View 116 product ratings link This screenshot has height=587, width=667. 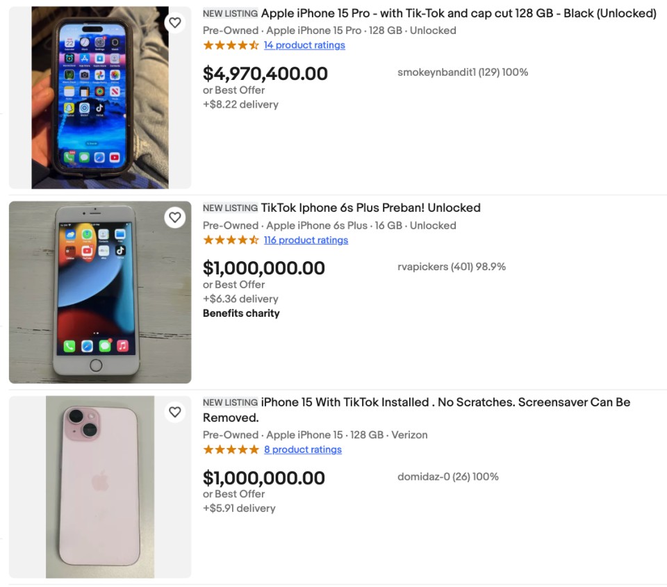306,240
